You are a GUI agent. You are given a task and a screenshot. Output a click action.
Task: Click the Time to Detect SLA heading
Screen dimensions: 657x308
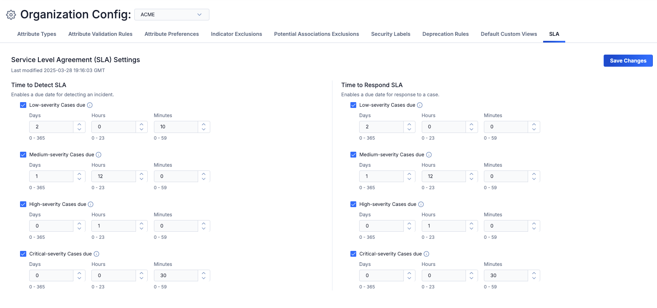(x=39, y=85)
